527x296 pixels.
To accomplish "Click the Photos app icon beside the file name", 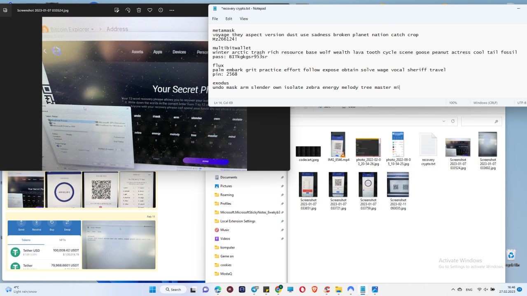I will click(5, 10).
